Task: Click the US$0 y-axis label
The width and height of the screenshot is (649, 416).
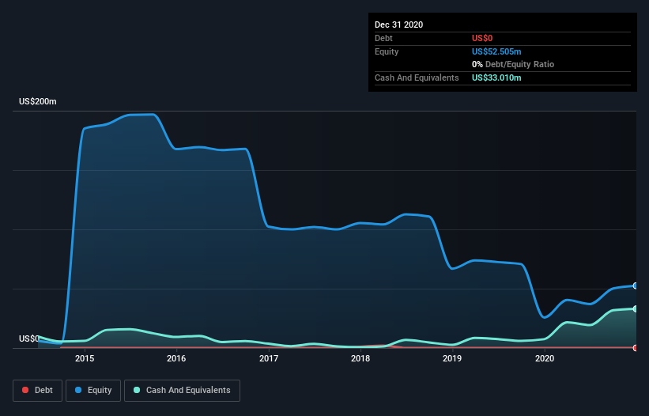Action: [x=29, y=338]
